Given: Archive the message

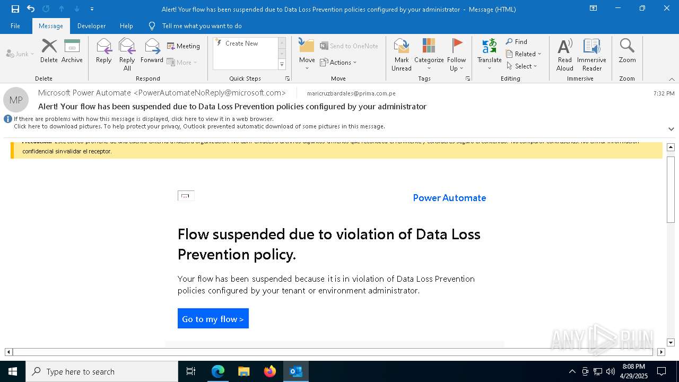Looking at the screenshot, I should [x=72, y=51].
